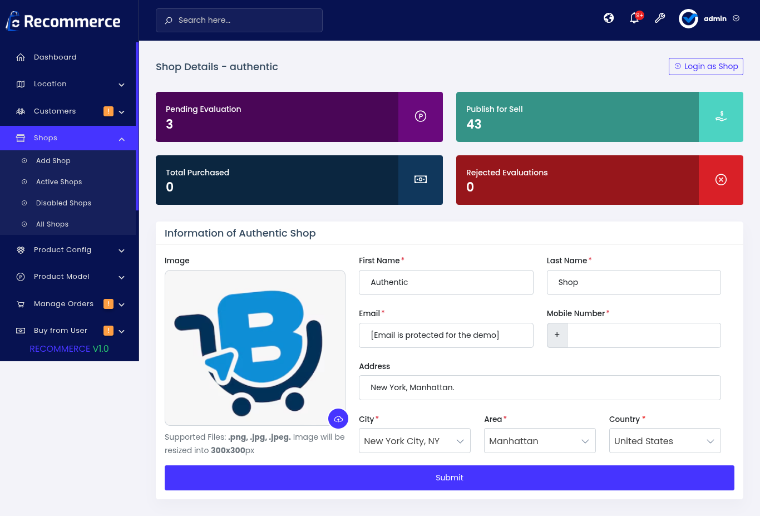Click the Email field
Image resolution: width=760 pixels, height=516 pixels.
446,335
